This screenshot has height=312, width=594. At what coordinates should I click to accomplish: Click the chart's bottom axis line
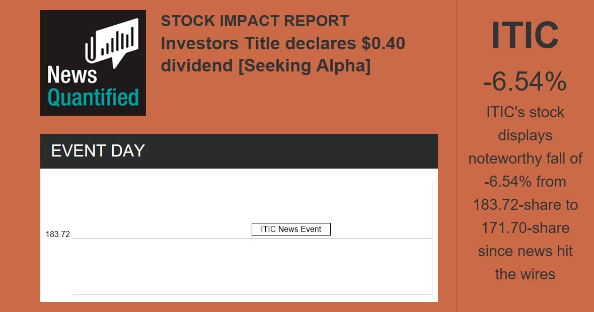[x=252, y=294]
